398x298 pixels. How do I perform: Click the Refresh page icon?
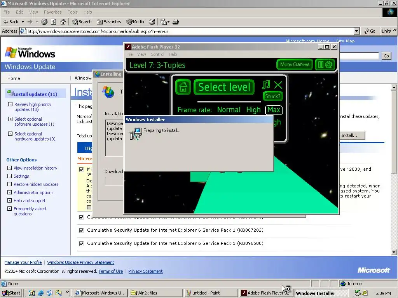pos(54,22)
